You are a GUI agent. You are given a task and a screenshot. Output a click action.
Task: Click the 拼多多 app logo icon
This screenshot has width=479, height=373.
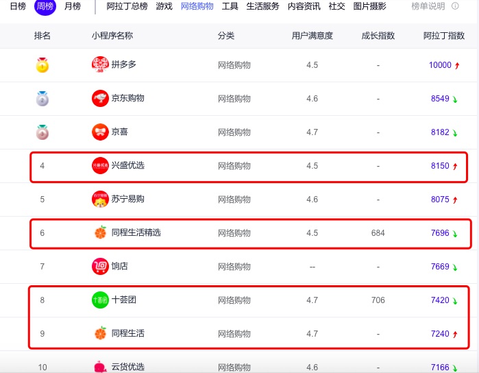100,64
